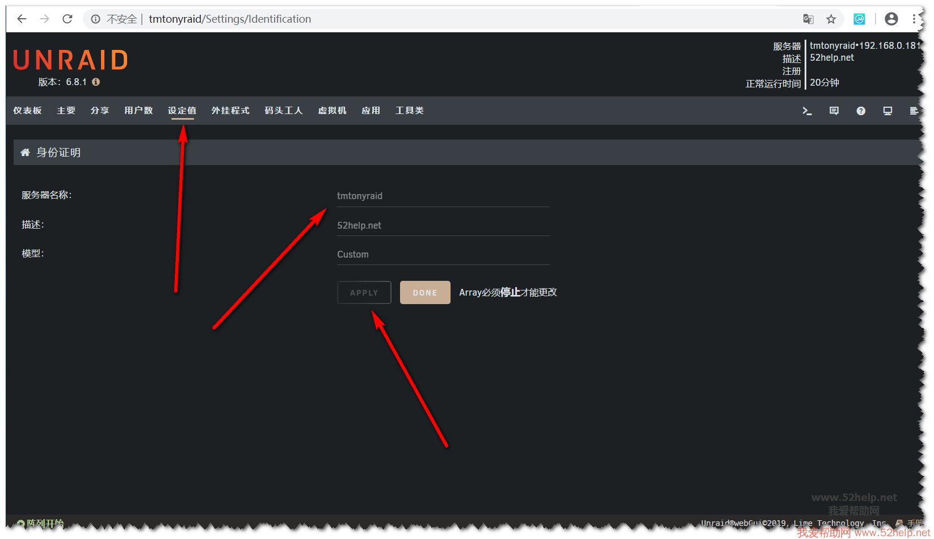
Task: Open the system info monitor icon
Action: [887, 111]
